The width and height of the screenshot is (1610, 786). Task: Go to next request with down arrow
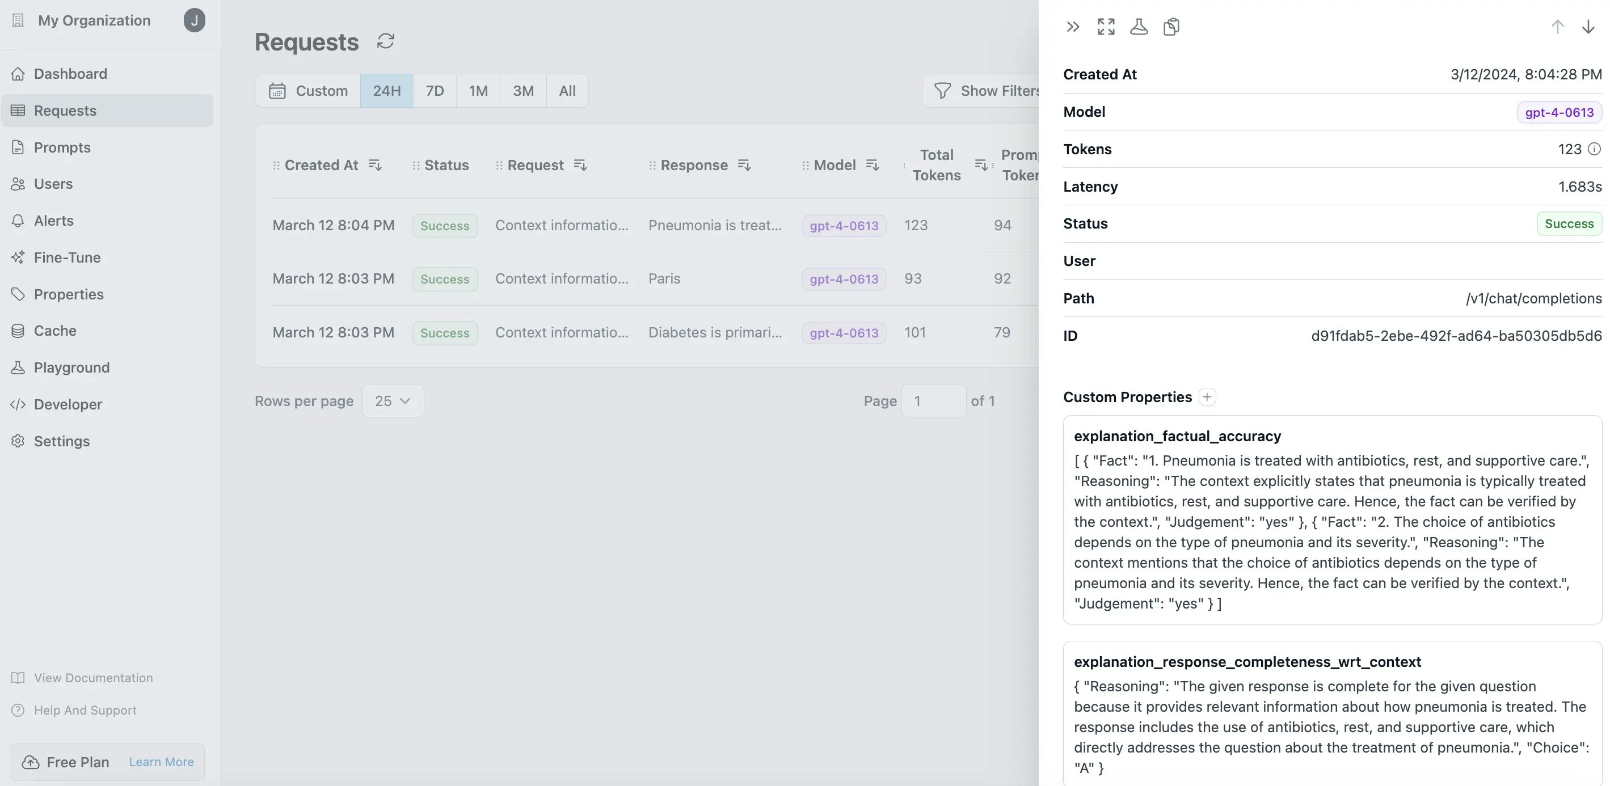pos(1587,27)
